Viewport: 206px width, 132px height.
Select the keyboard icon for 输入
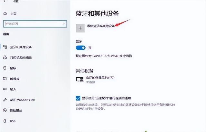[5, 89]
